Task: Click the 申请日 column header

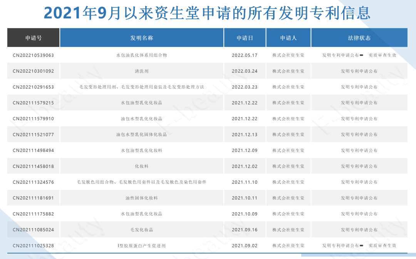Action: point(245,38)
